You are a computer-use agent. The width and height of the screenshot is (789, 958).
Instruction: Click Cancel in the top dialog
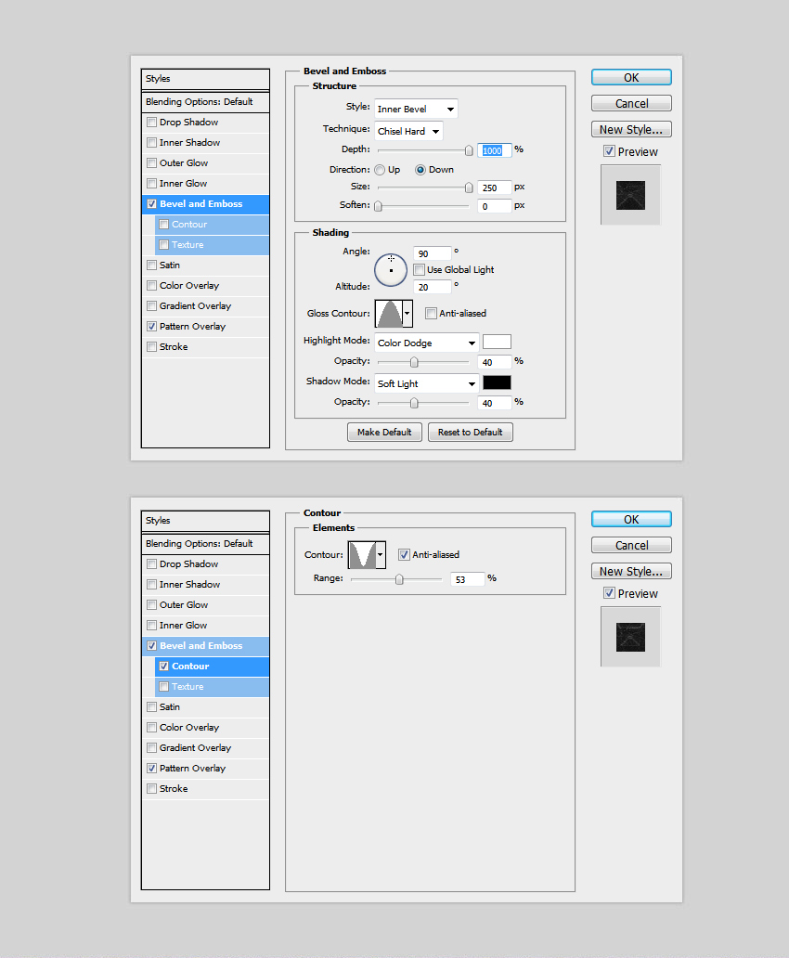click(631, 103)
